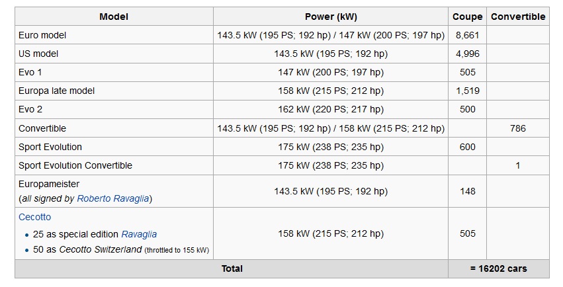Click the 8,661 coupe count cell
The image size is (563, 287).
coord(467,35)
